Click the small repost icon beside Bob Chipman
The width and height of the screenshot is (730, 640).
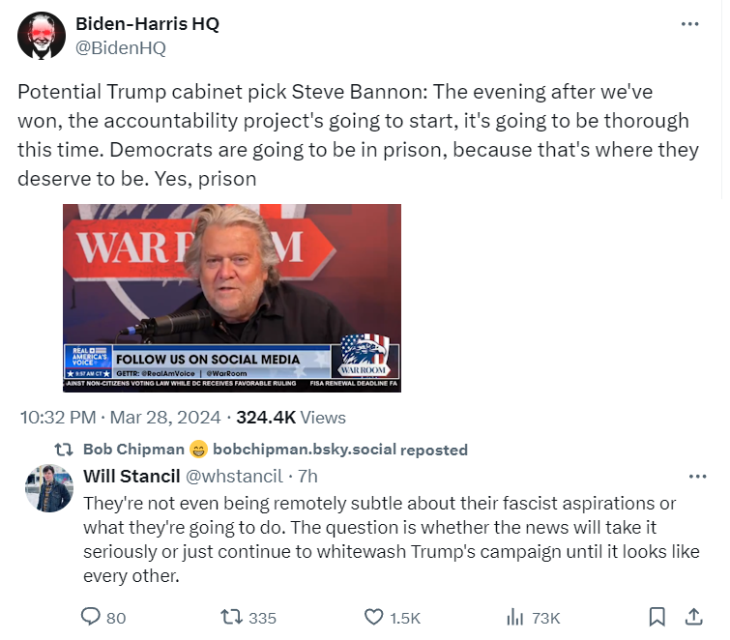coord(65,450)
